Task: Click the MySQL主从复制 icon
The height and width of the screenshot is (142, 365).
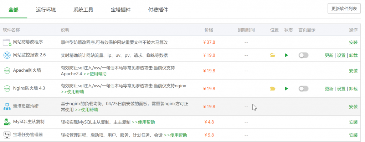Action: coord(7,122)
